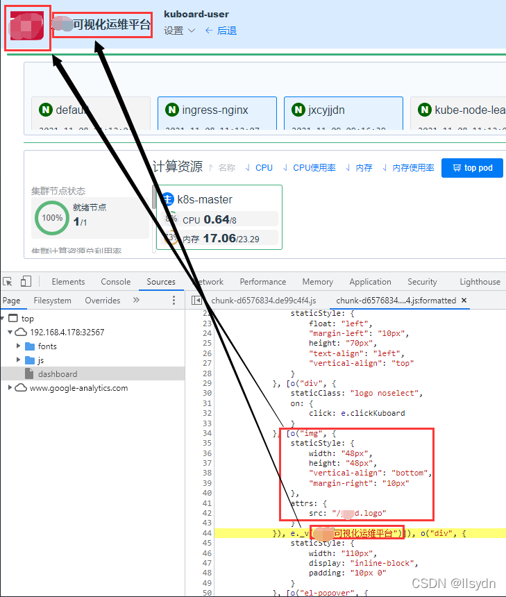Open the ingress-nginx namespace card
Image resolution: width=506 pixels, height=597 pixels.
click(x=217, y=113)
